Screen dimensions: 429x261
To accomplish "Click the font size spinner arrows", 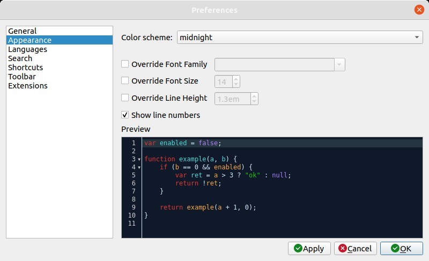I will (x=235, y=81).
